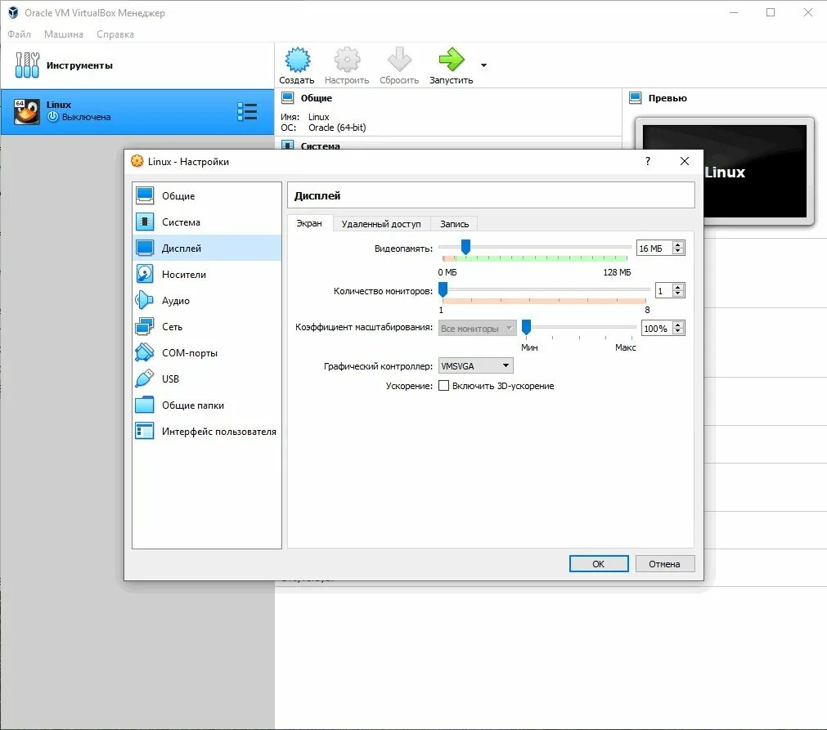Switch to the Экран tab
Screen dimensions: 827x730
tap(309, 223)
